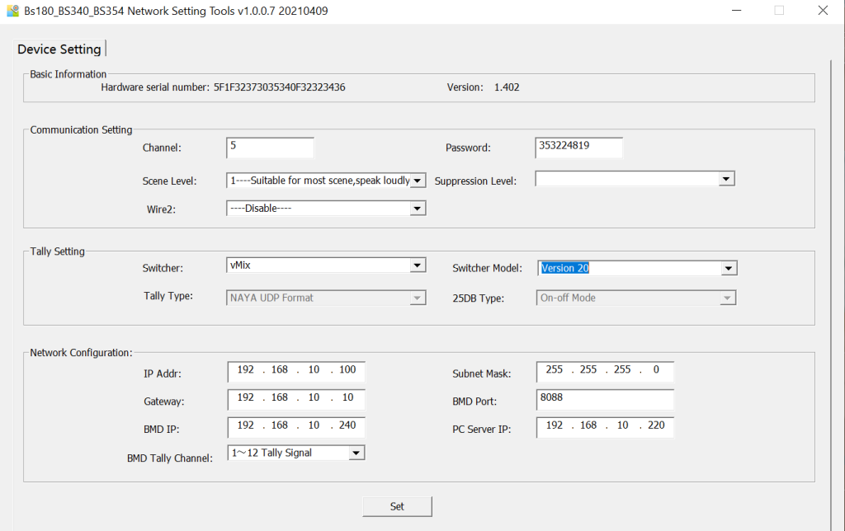
Task: Minimize the Network Setting Tools window
Action: pyautogui.click(x=737, y=11)
